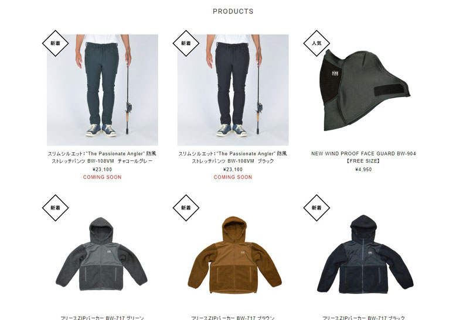Open the black stretch pants photo

(233, 90)
